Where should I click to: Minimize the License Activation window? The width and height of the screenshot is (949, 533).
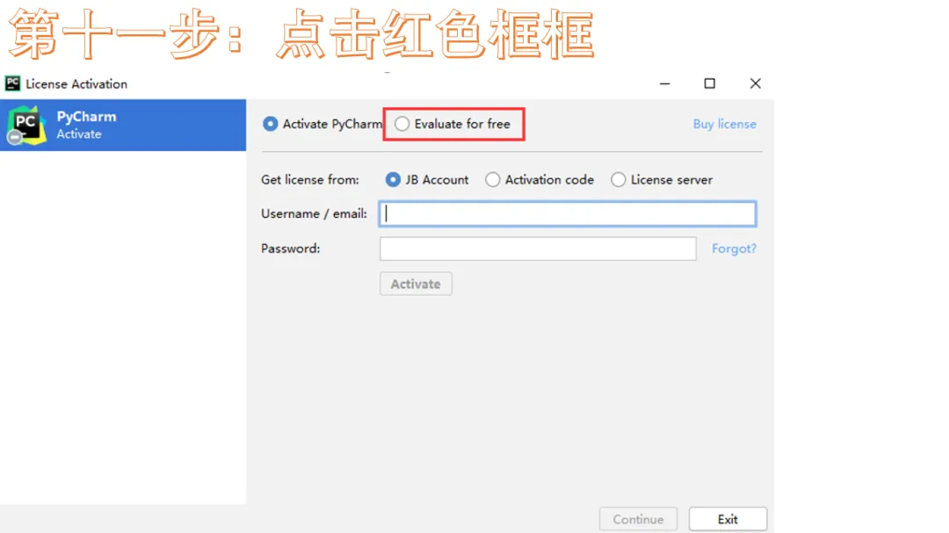tap(664, 83)
